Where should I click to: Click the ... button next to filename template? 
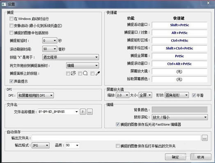click(90, 112)
